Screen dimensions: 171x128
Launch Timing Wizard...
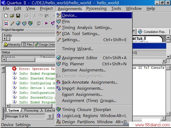[x=94, y=49]
